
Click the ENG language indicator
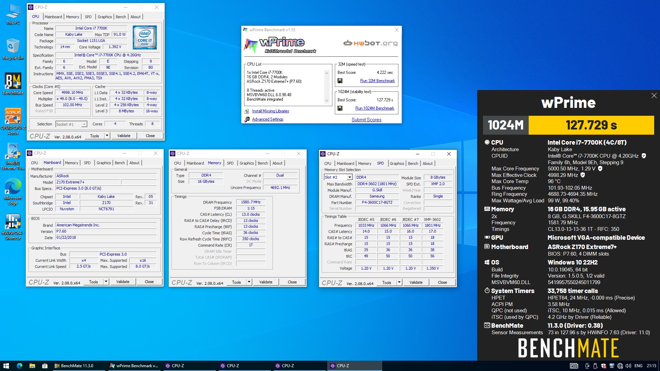click(638, 366)
